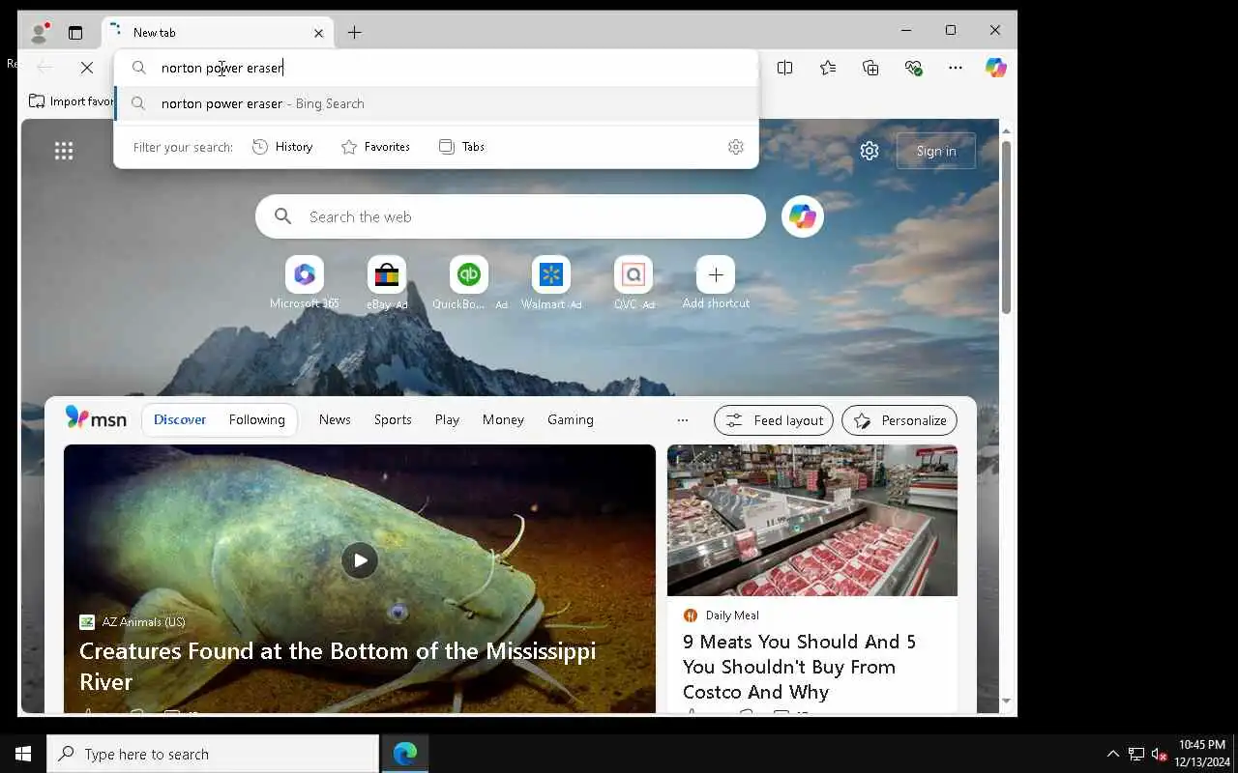This screenshot has width=1238, height=773.
Task: Open the Sports feed tab
Action: tap(393, 419)
